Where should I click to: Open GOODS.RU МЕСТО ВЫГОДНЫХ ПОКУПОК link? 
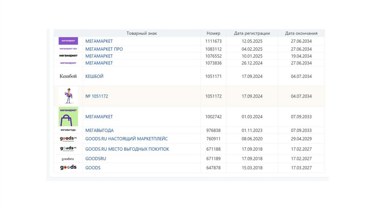point(127,149)
